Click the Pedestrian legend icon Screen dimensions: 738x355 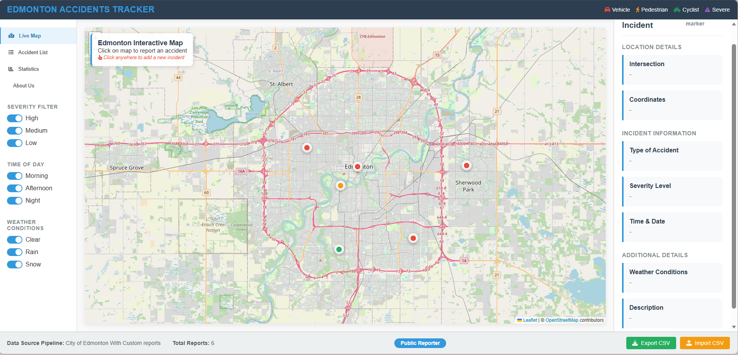[x=637, y=10]
